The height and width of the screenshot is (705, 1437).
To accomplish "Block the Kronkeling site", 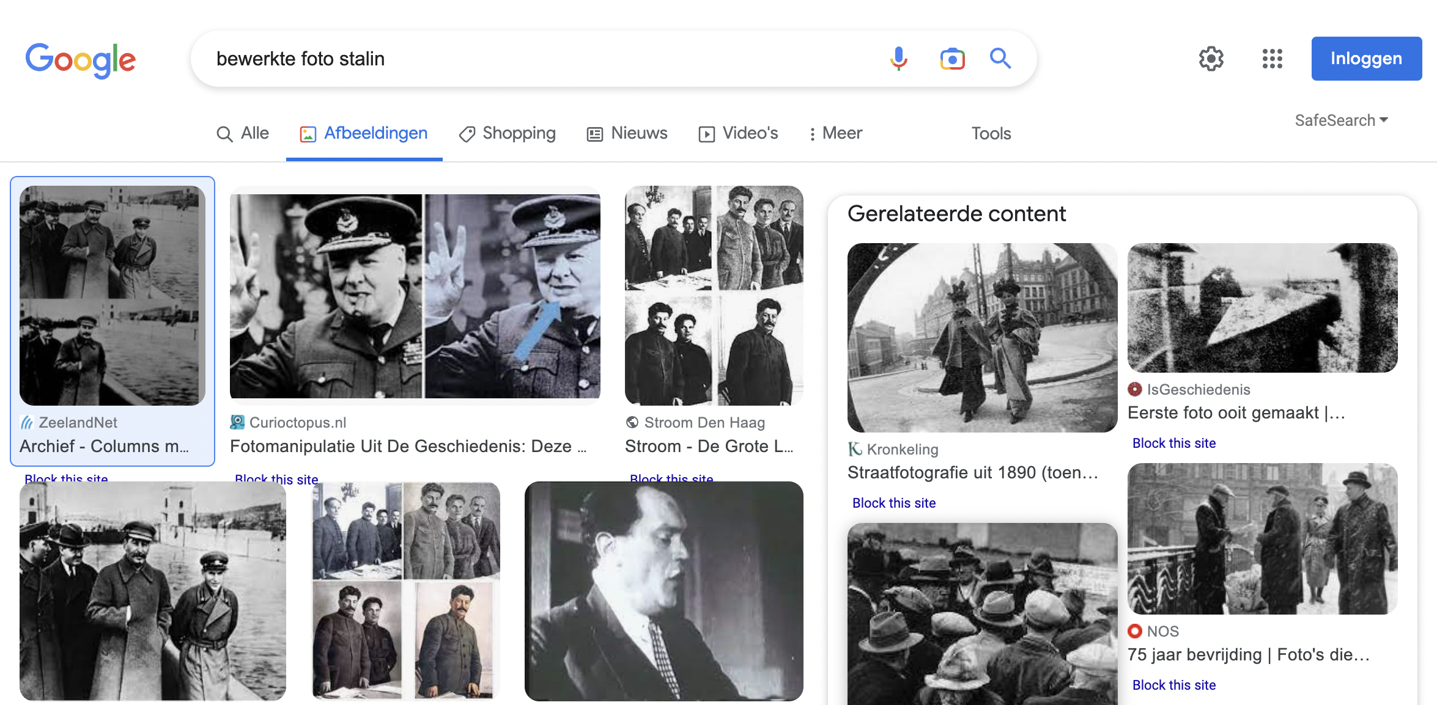I will click(x=894, y=503).
